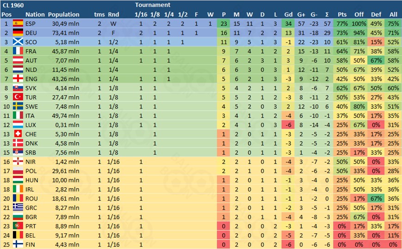This screenshot has width=402, height=249.
Task: Select the Population column header
Action: click(x=64, y=15)
